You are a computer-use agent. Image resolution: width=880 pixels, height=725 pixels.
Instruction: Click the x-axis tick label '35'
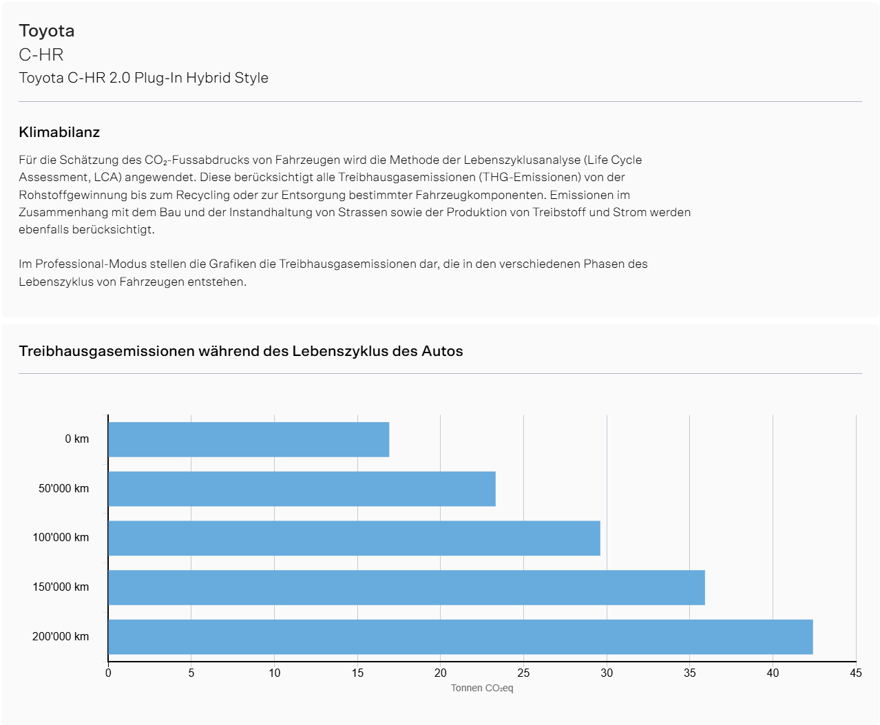690,673
